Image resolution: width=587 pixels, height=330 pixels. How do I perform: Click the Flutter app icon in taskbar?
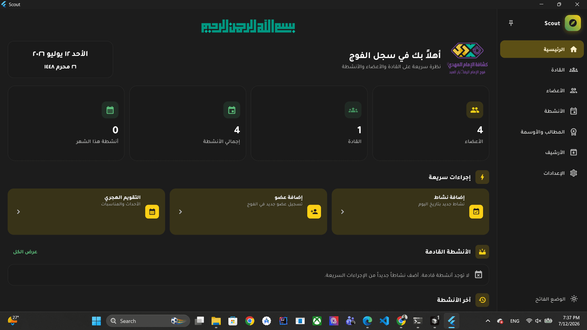452,321
